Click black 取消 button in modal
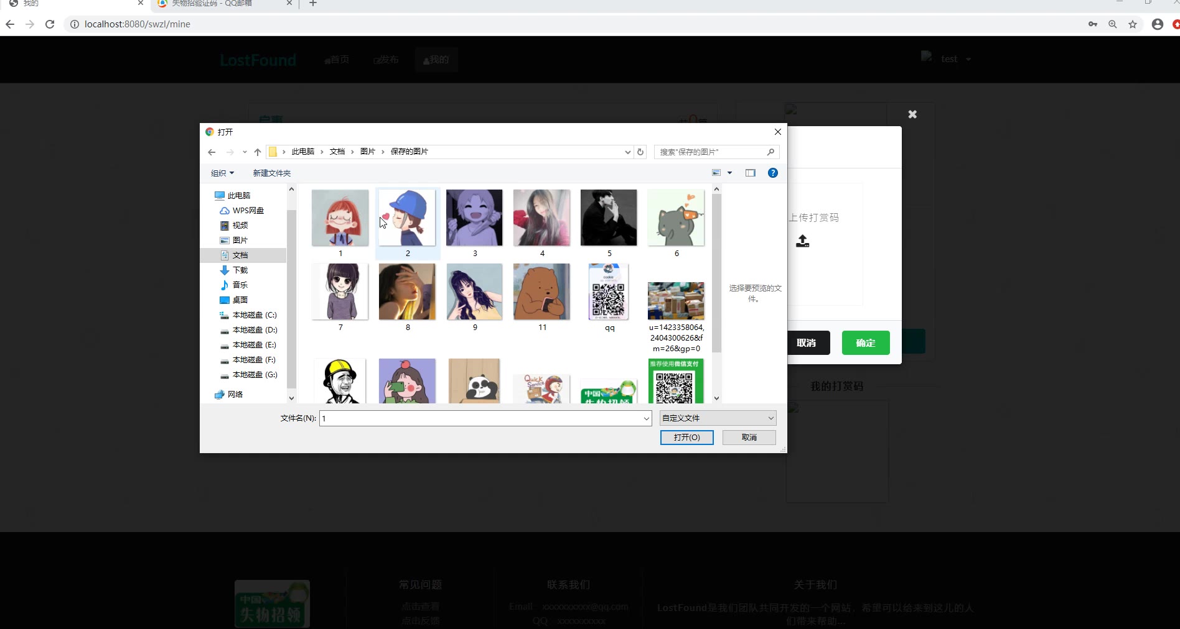The image size is (1180, 629). [807, 343]
